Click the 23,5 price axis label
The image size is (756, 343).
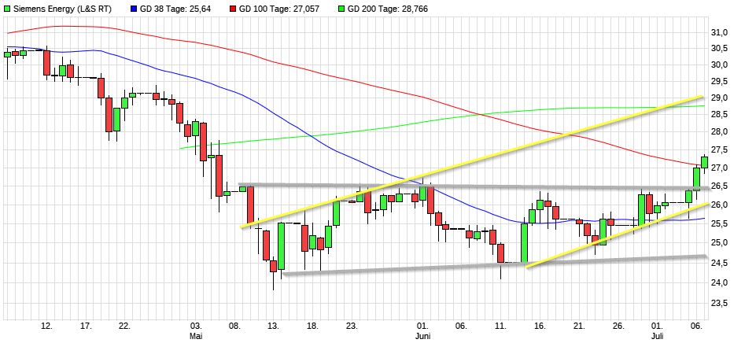[719, 304]
